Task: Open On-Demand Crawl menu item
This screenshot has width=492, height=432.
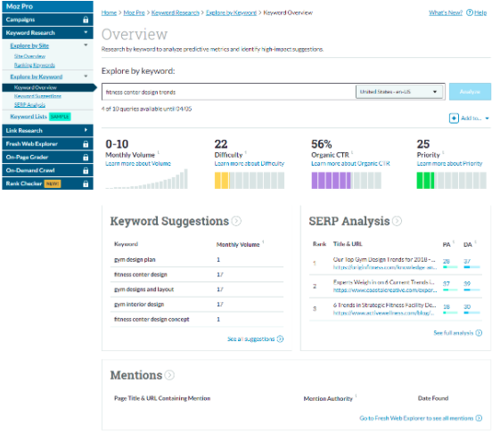Action: click(x=47, y=170)
